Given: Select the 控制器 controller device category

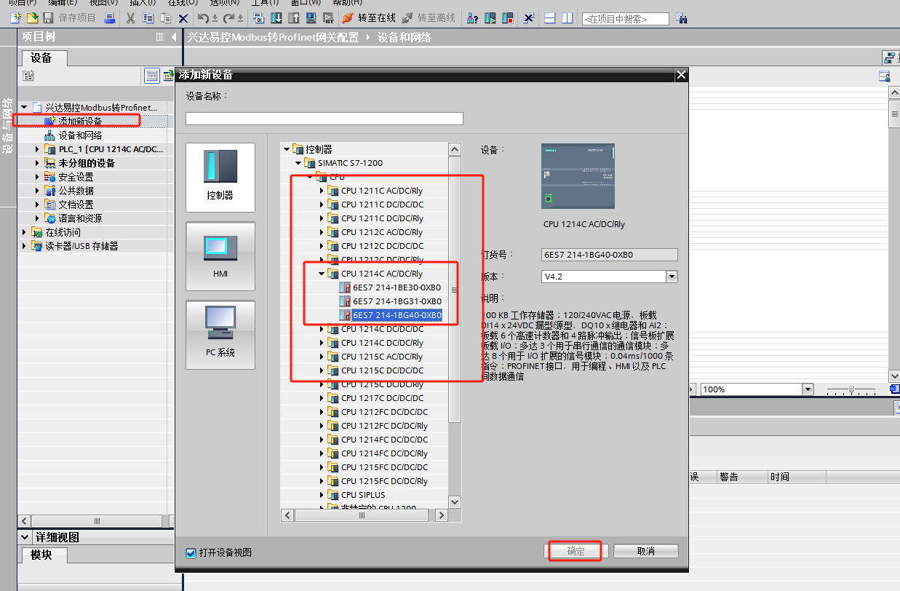Looking at the screenshot, I should pyautogui.click(x=220, y=177).
